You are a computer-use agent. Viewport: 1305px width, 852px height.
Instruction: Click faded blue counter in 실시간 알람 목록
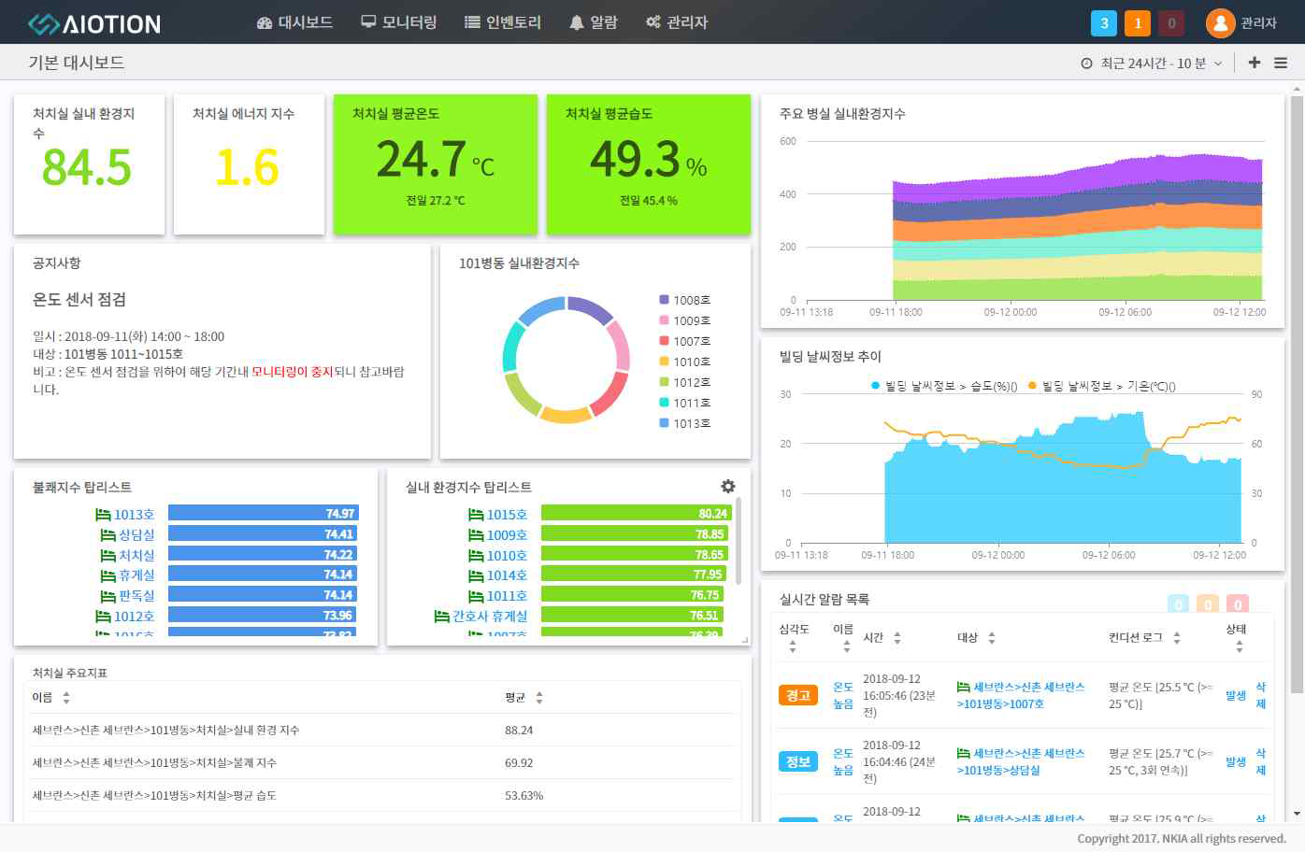tap(1179, 603)
